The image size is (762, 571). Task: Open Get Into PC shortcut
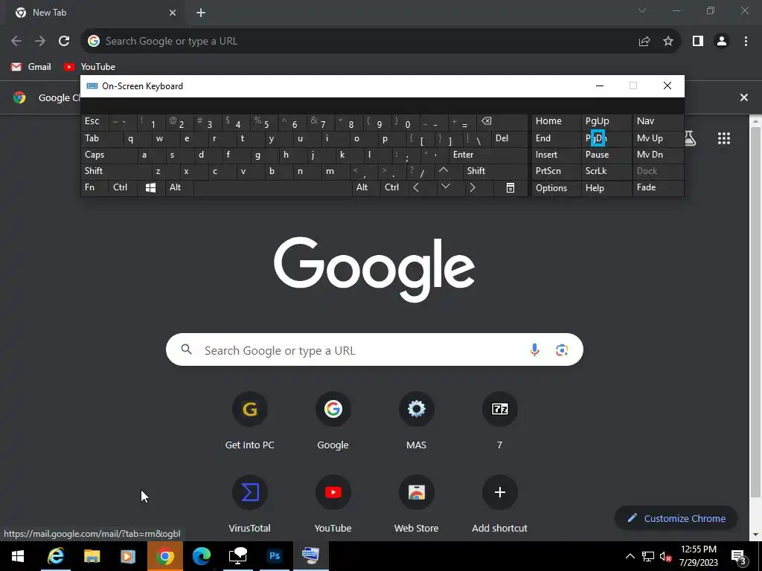pos(249,421)
